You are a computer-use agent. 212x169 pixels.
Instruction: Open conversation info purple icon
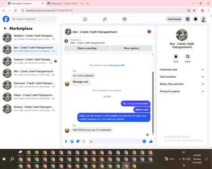tap(149, 32)
